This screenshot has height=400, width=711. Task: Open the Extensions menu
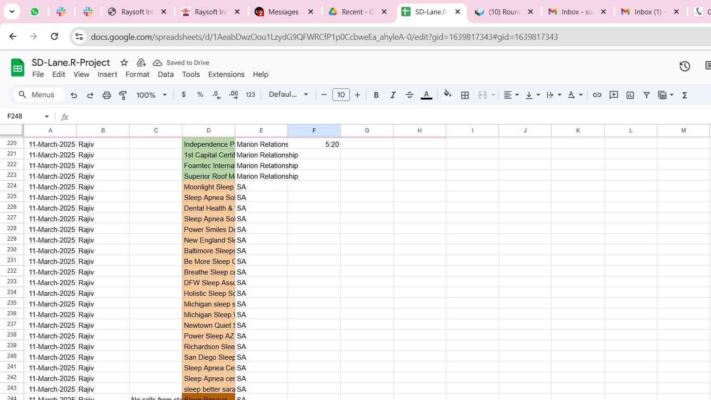pos(226,75)
